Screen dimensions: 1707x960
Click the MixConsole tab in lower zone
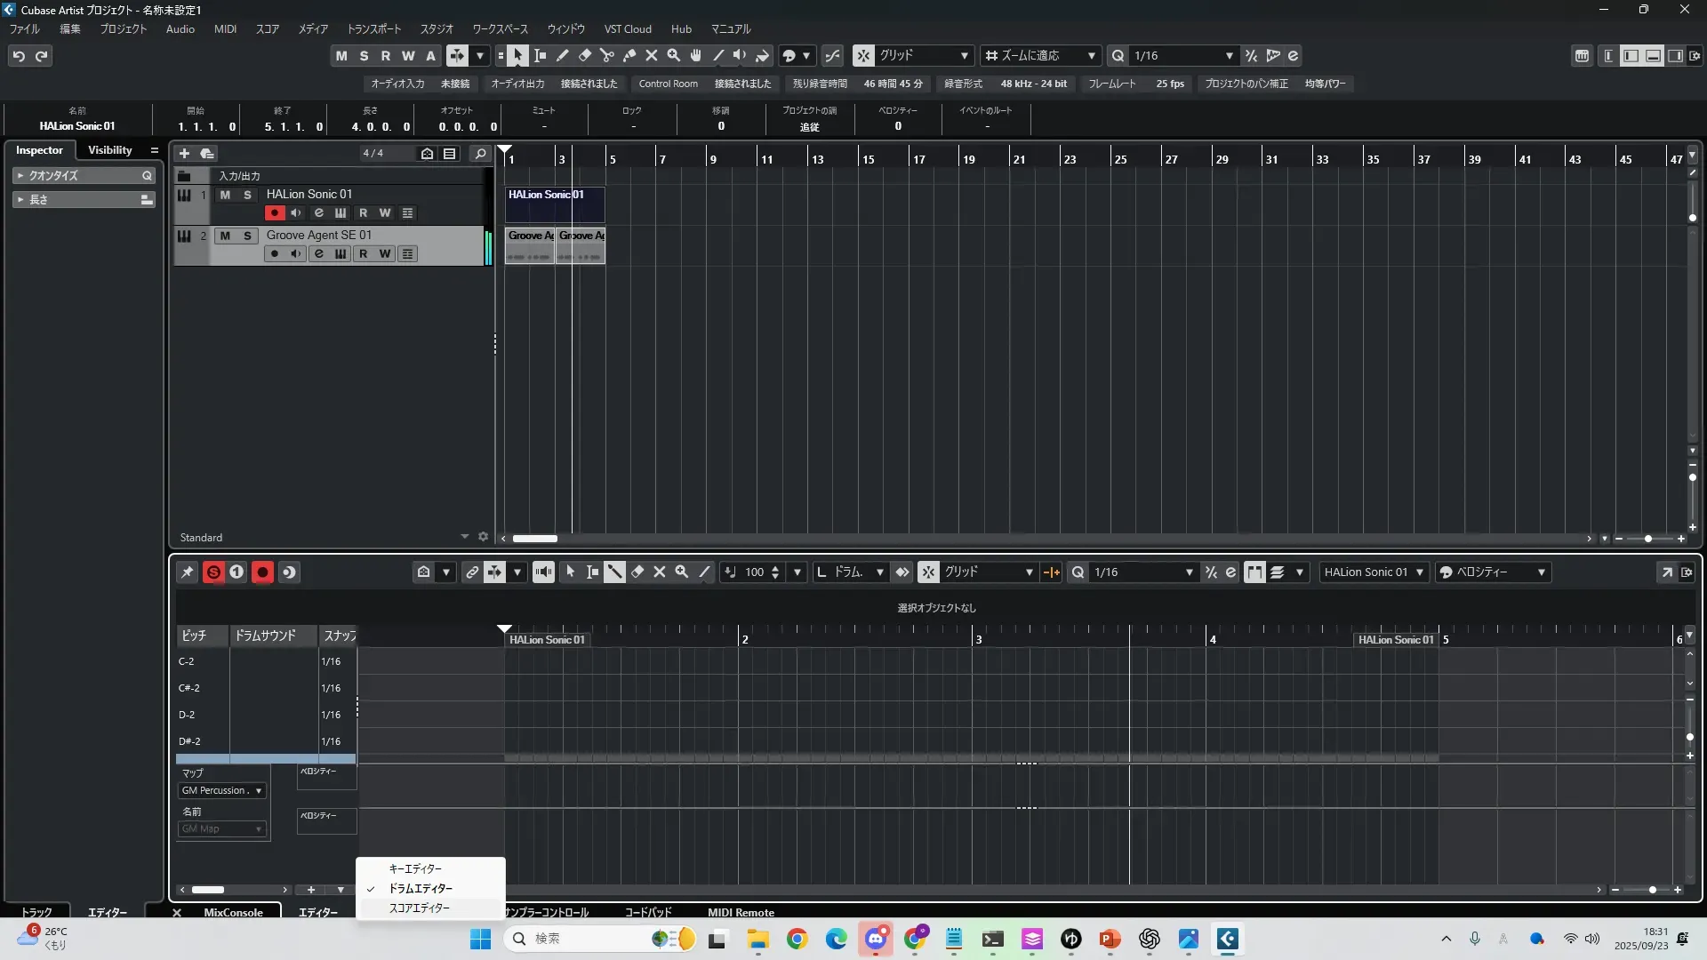[233, 913]
